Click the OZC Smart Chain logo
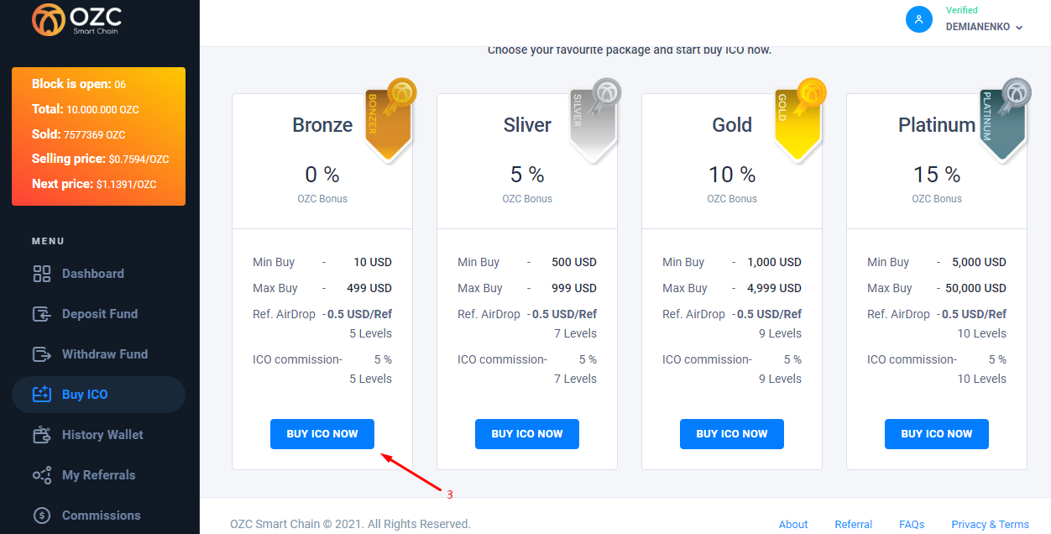 click(77, 19)
